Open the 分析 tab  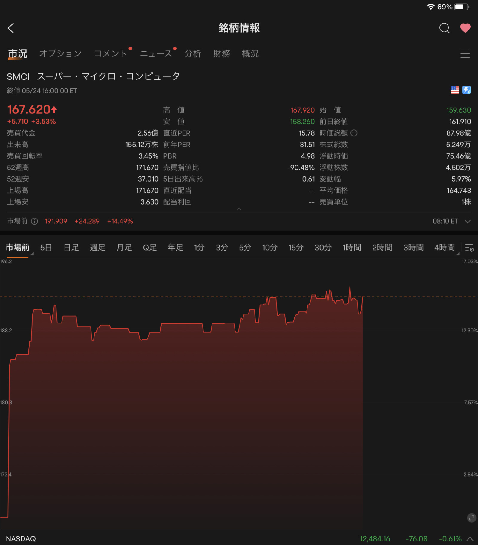pyautogui.click(x=193, y=54)
